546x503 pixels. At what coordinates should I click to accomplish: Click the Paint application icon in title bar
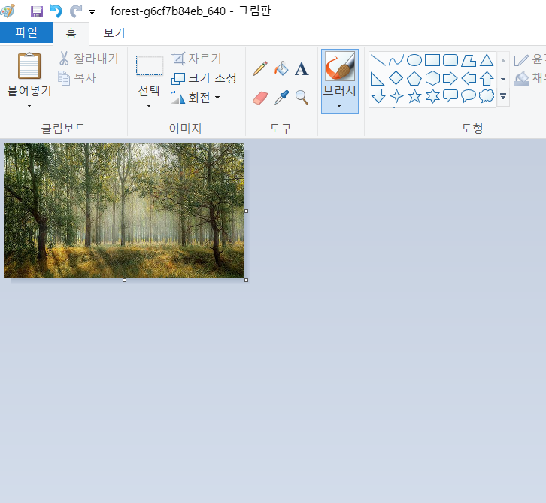(x=8, y=11)
